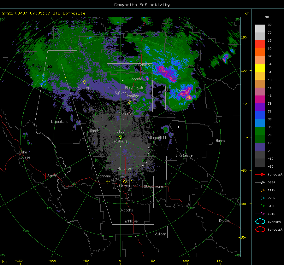284x265 pixels.
Task: Click the Okotoks city label
Action: coord(126,210)
